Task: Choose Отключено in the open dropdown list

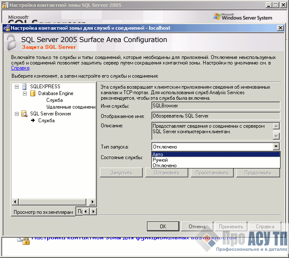Action: point(215,165)
